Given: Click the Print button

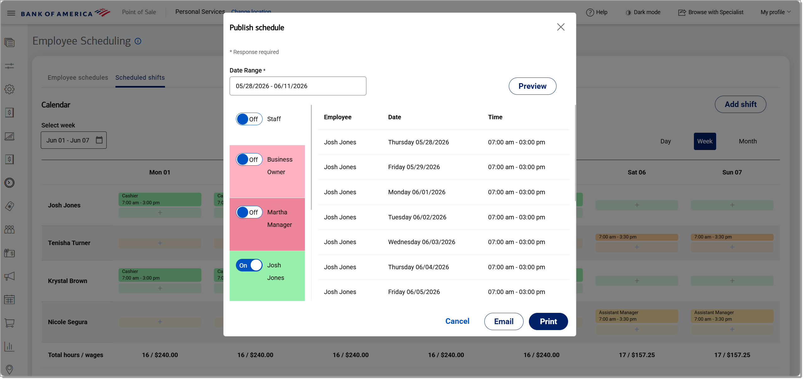Looking at the screenshot, I should click(548, 321).
